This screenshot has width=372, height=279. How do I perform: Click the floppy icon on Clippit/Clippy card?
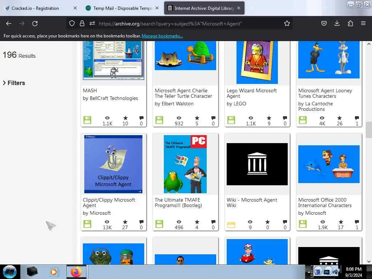click(x=87, y=224)
